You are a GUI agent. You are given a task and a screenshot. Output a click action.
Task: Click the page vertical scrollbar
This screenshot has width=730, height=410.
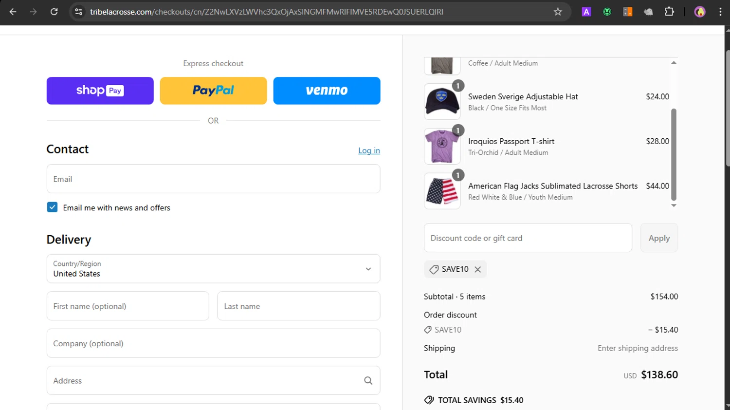727,108
